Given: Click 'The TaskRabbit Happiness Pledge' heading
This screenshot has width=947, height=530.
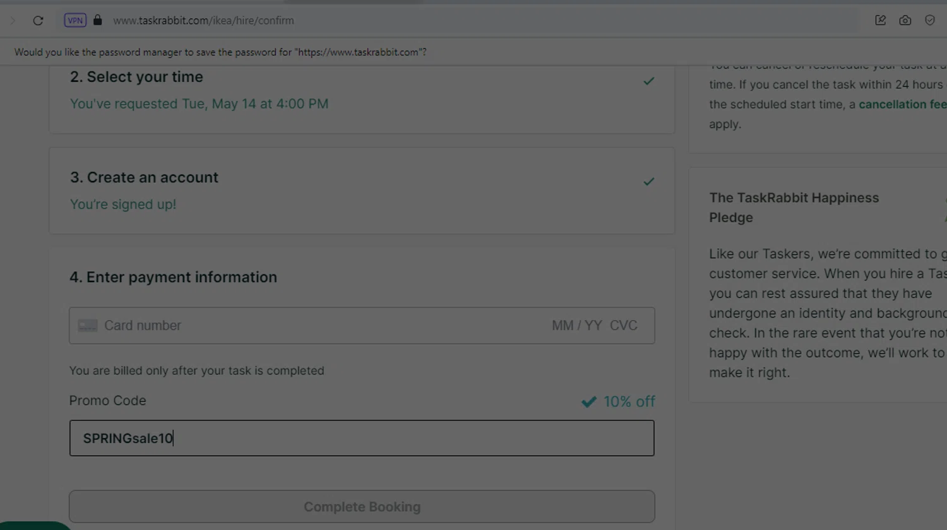Looking at the screenshot, I should coord(794,208).
